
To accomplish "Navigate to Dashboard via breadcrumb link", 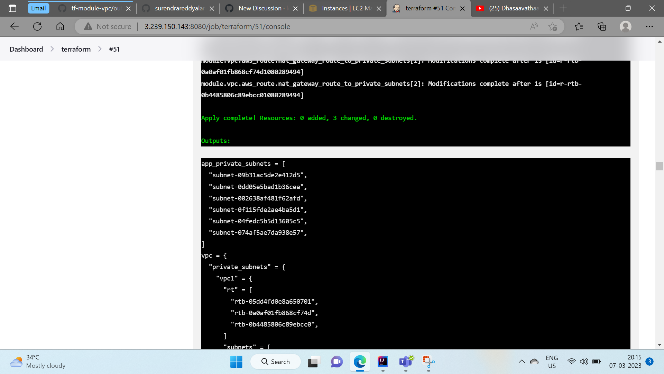I will coord(26,49).
